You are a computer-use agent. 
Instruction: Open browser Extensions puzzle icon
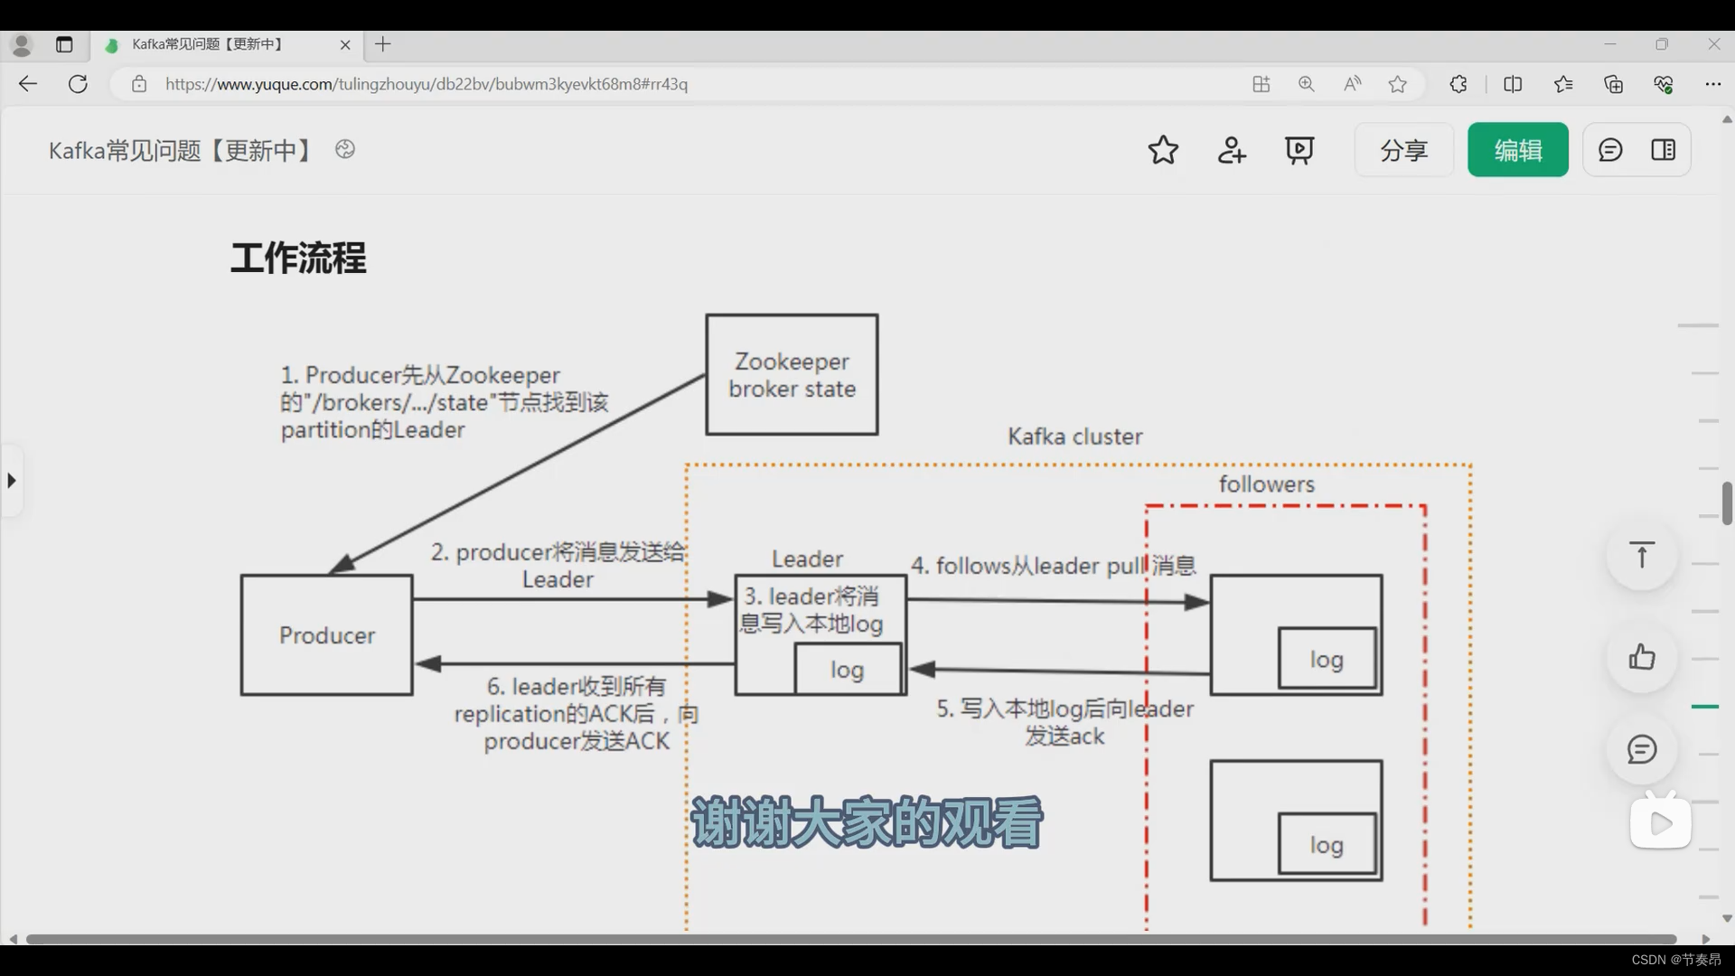point(1458,84)
